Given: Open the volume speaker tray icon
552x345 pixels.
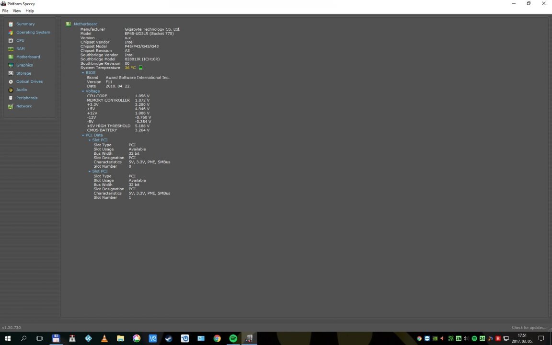Looking at the screenshot, I should tap(466, 338).
